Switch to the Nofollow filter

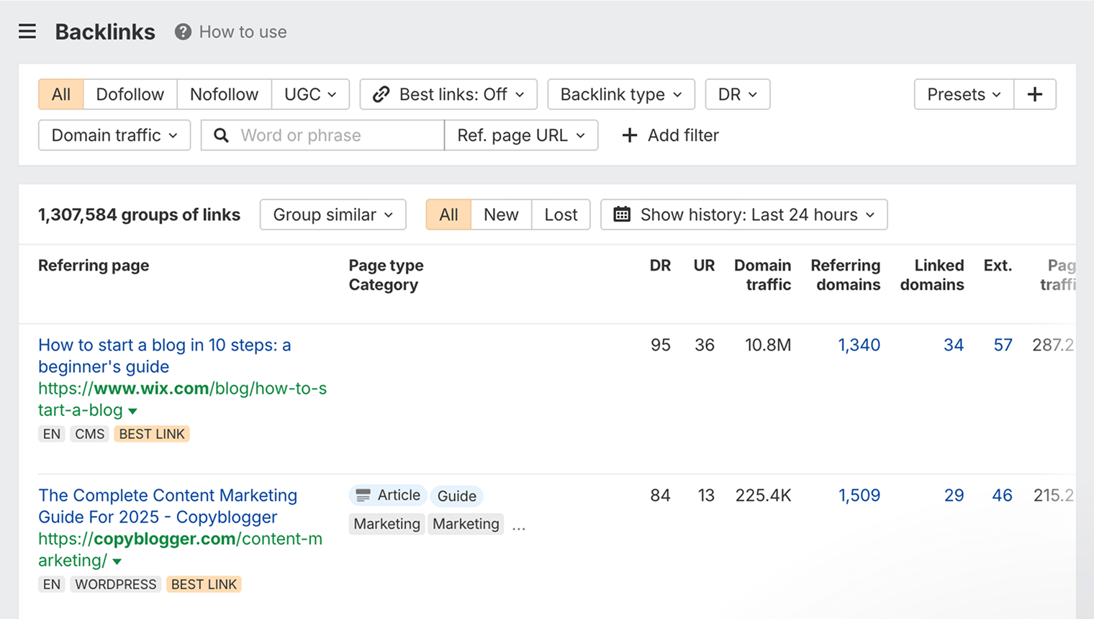(224, 94)
